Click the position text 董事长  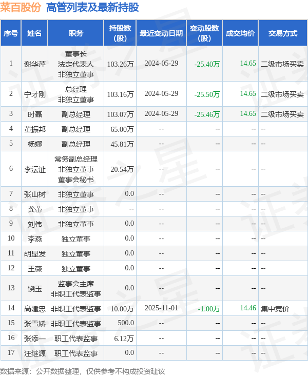[x=76, y=54]
